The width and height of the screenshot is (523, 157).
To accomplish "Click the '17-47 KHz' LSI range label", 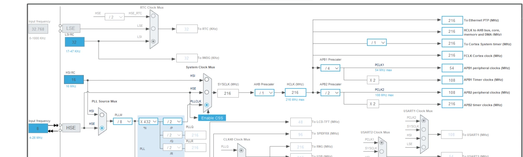I will [x=73, y=51].
